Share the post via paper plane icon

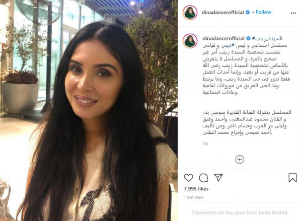point(218,178)
